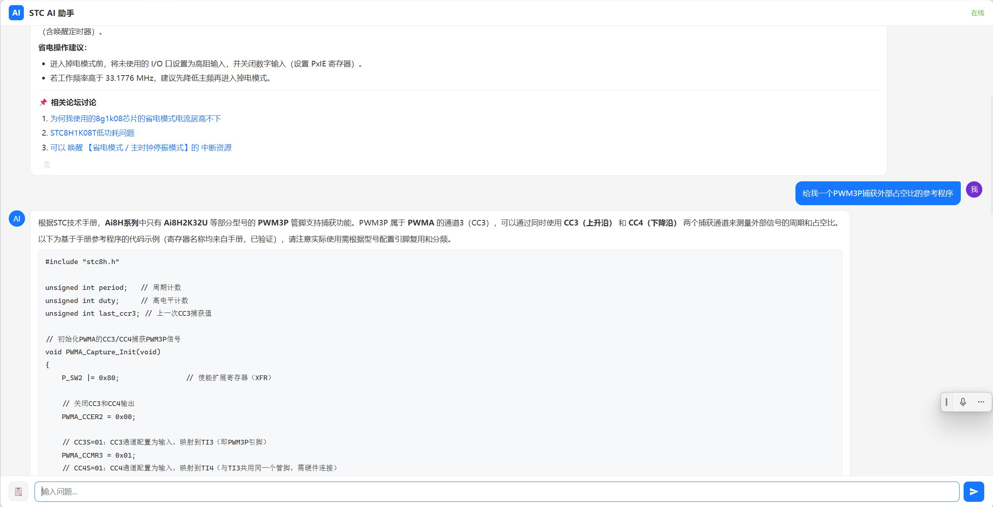993x507 pixels.
Task: Click the 在线 status text
Action: [x=977, y=13]
